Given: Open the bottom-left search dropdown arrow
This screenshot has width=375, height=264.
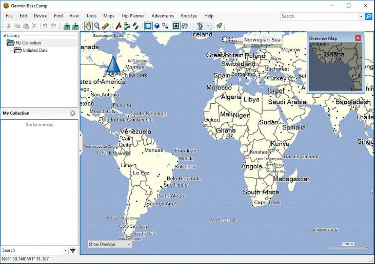Looking at the screenshot, I should (65, 250).
